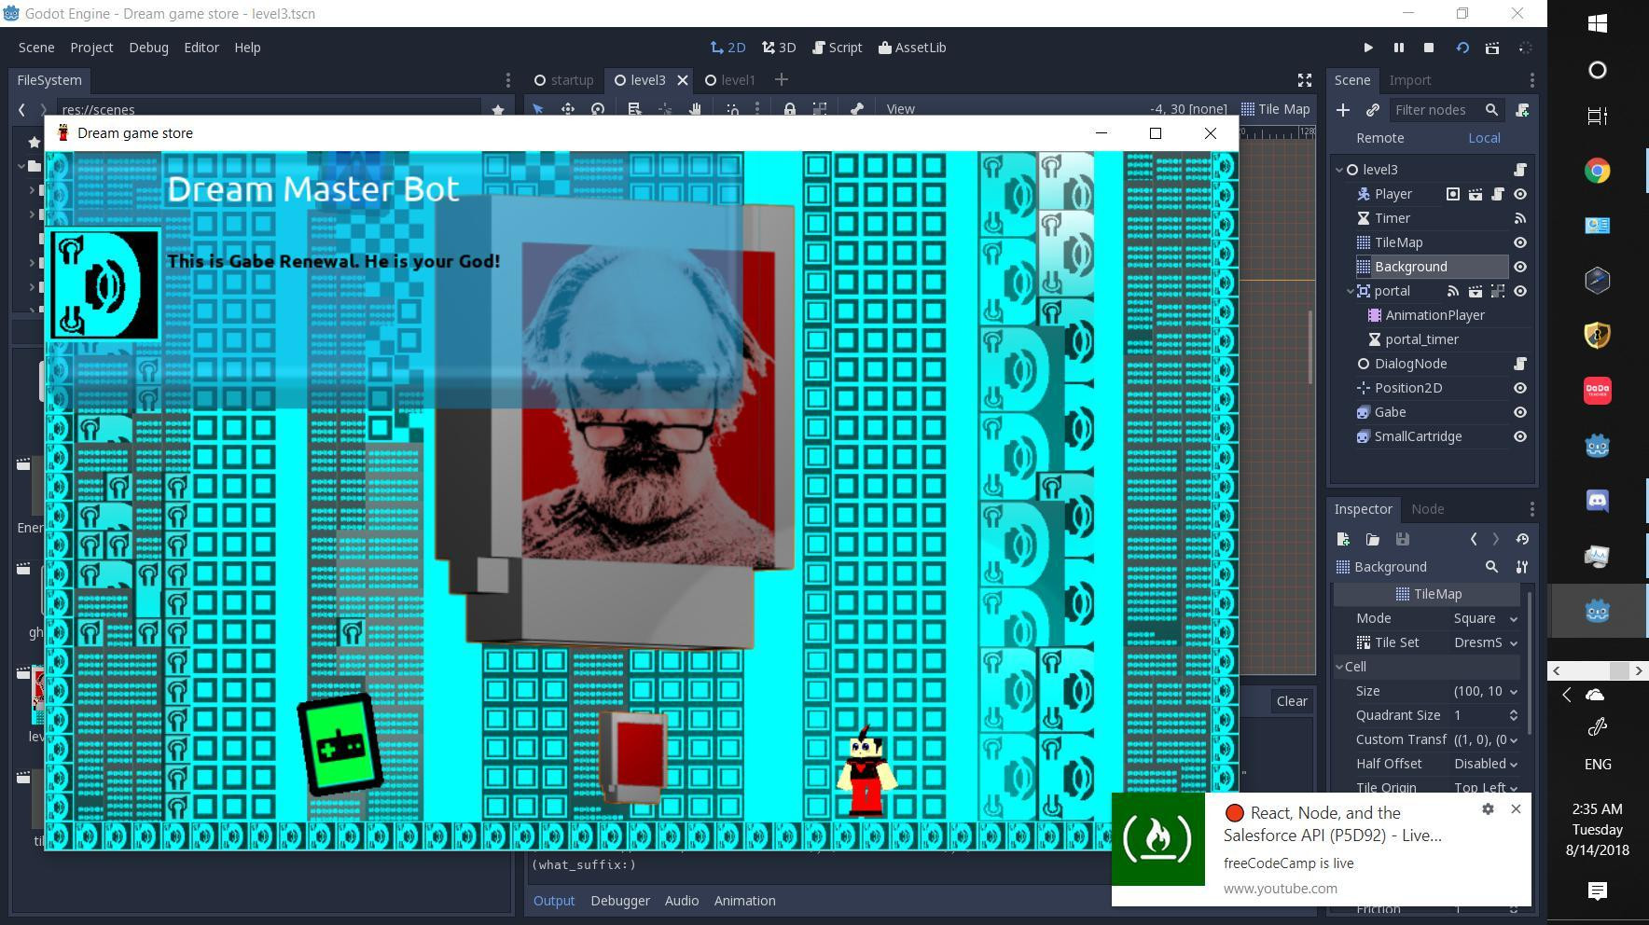This screenshot has width=1649, height=925.
Task: Switch to the level1 scene tab
Action: [x=729, y=80]
